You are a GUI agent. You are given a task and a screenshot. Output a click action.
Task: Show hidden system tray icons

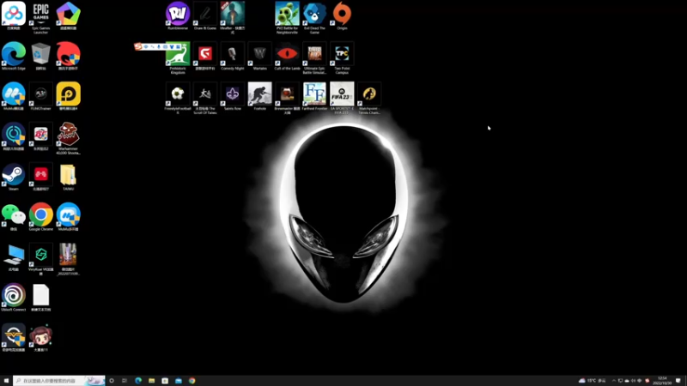(x=614, y=381)
